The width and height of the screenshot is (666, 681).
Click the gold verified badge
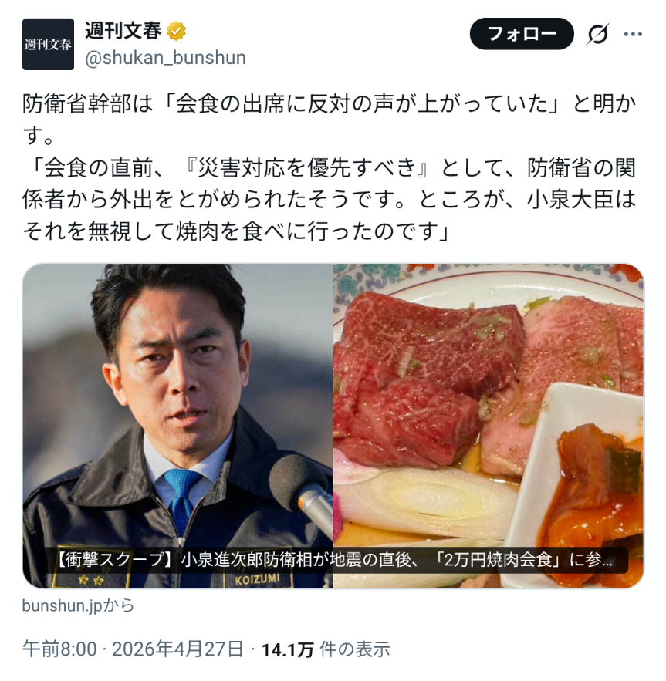pyautogui.click(x=177, y=31)
